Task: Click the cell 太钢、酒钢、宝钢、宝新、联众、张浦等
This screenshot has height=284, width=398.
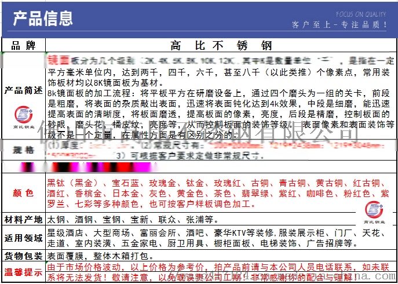Action: point(133,220)
